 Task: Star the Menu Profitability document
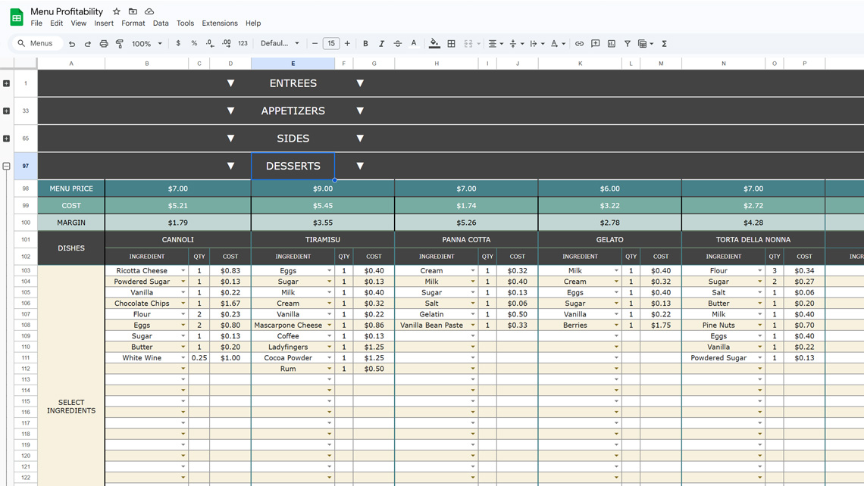tap(116, 11)
